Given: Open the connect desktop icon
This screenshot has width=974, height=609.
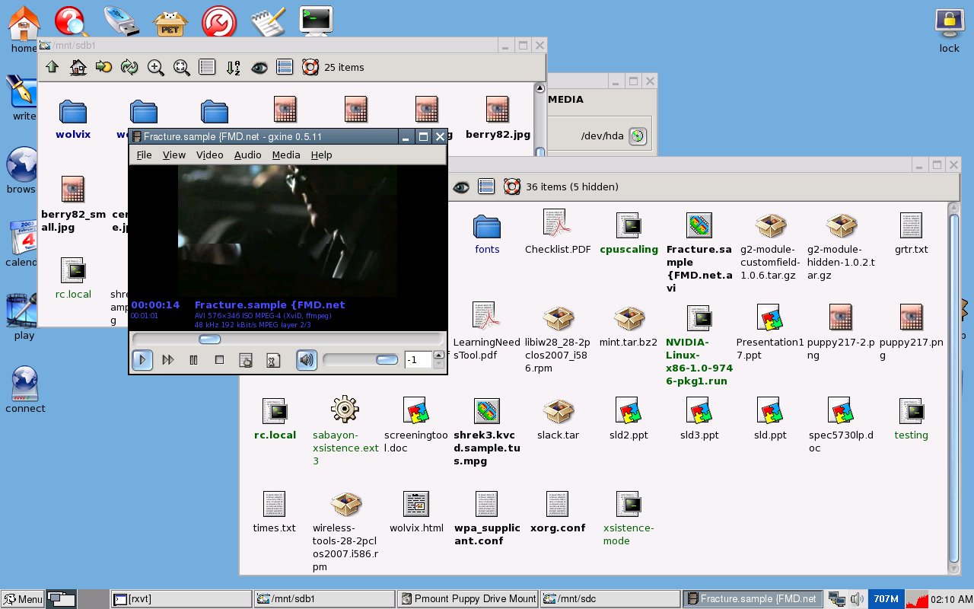Looking at the screenshot, I should (x=25, y=390).
